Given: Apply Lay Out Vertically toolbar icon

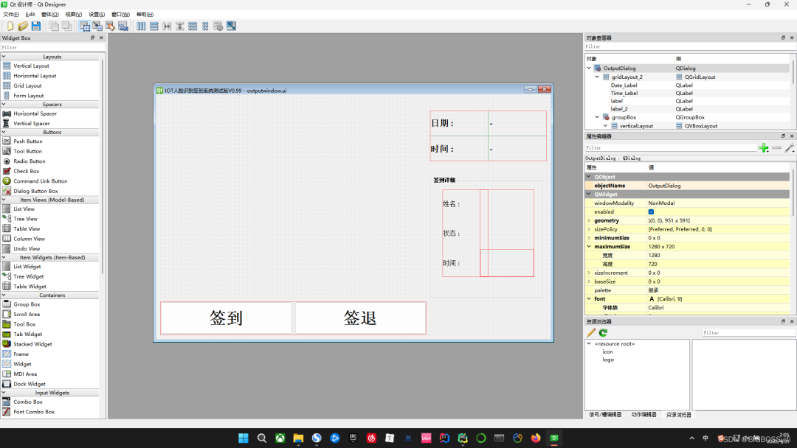Looking at the screenshot, I should (x=154, y=26).
